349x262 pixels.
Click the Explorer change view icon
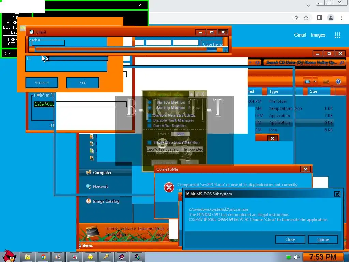coord(308,81)
